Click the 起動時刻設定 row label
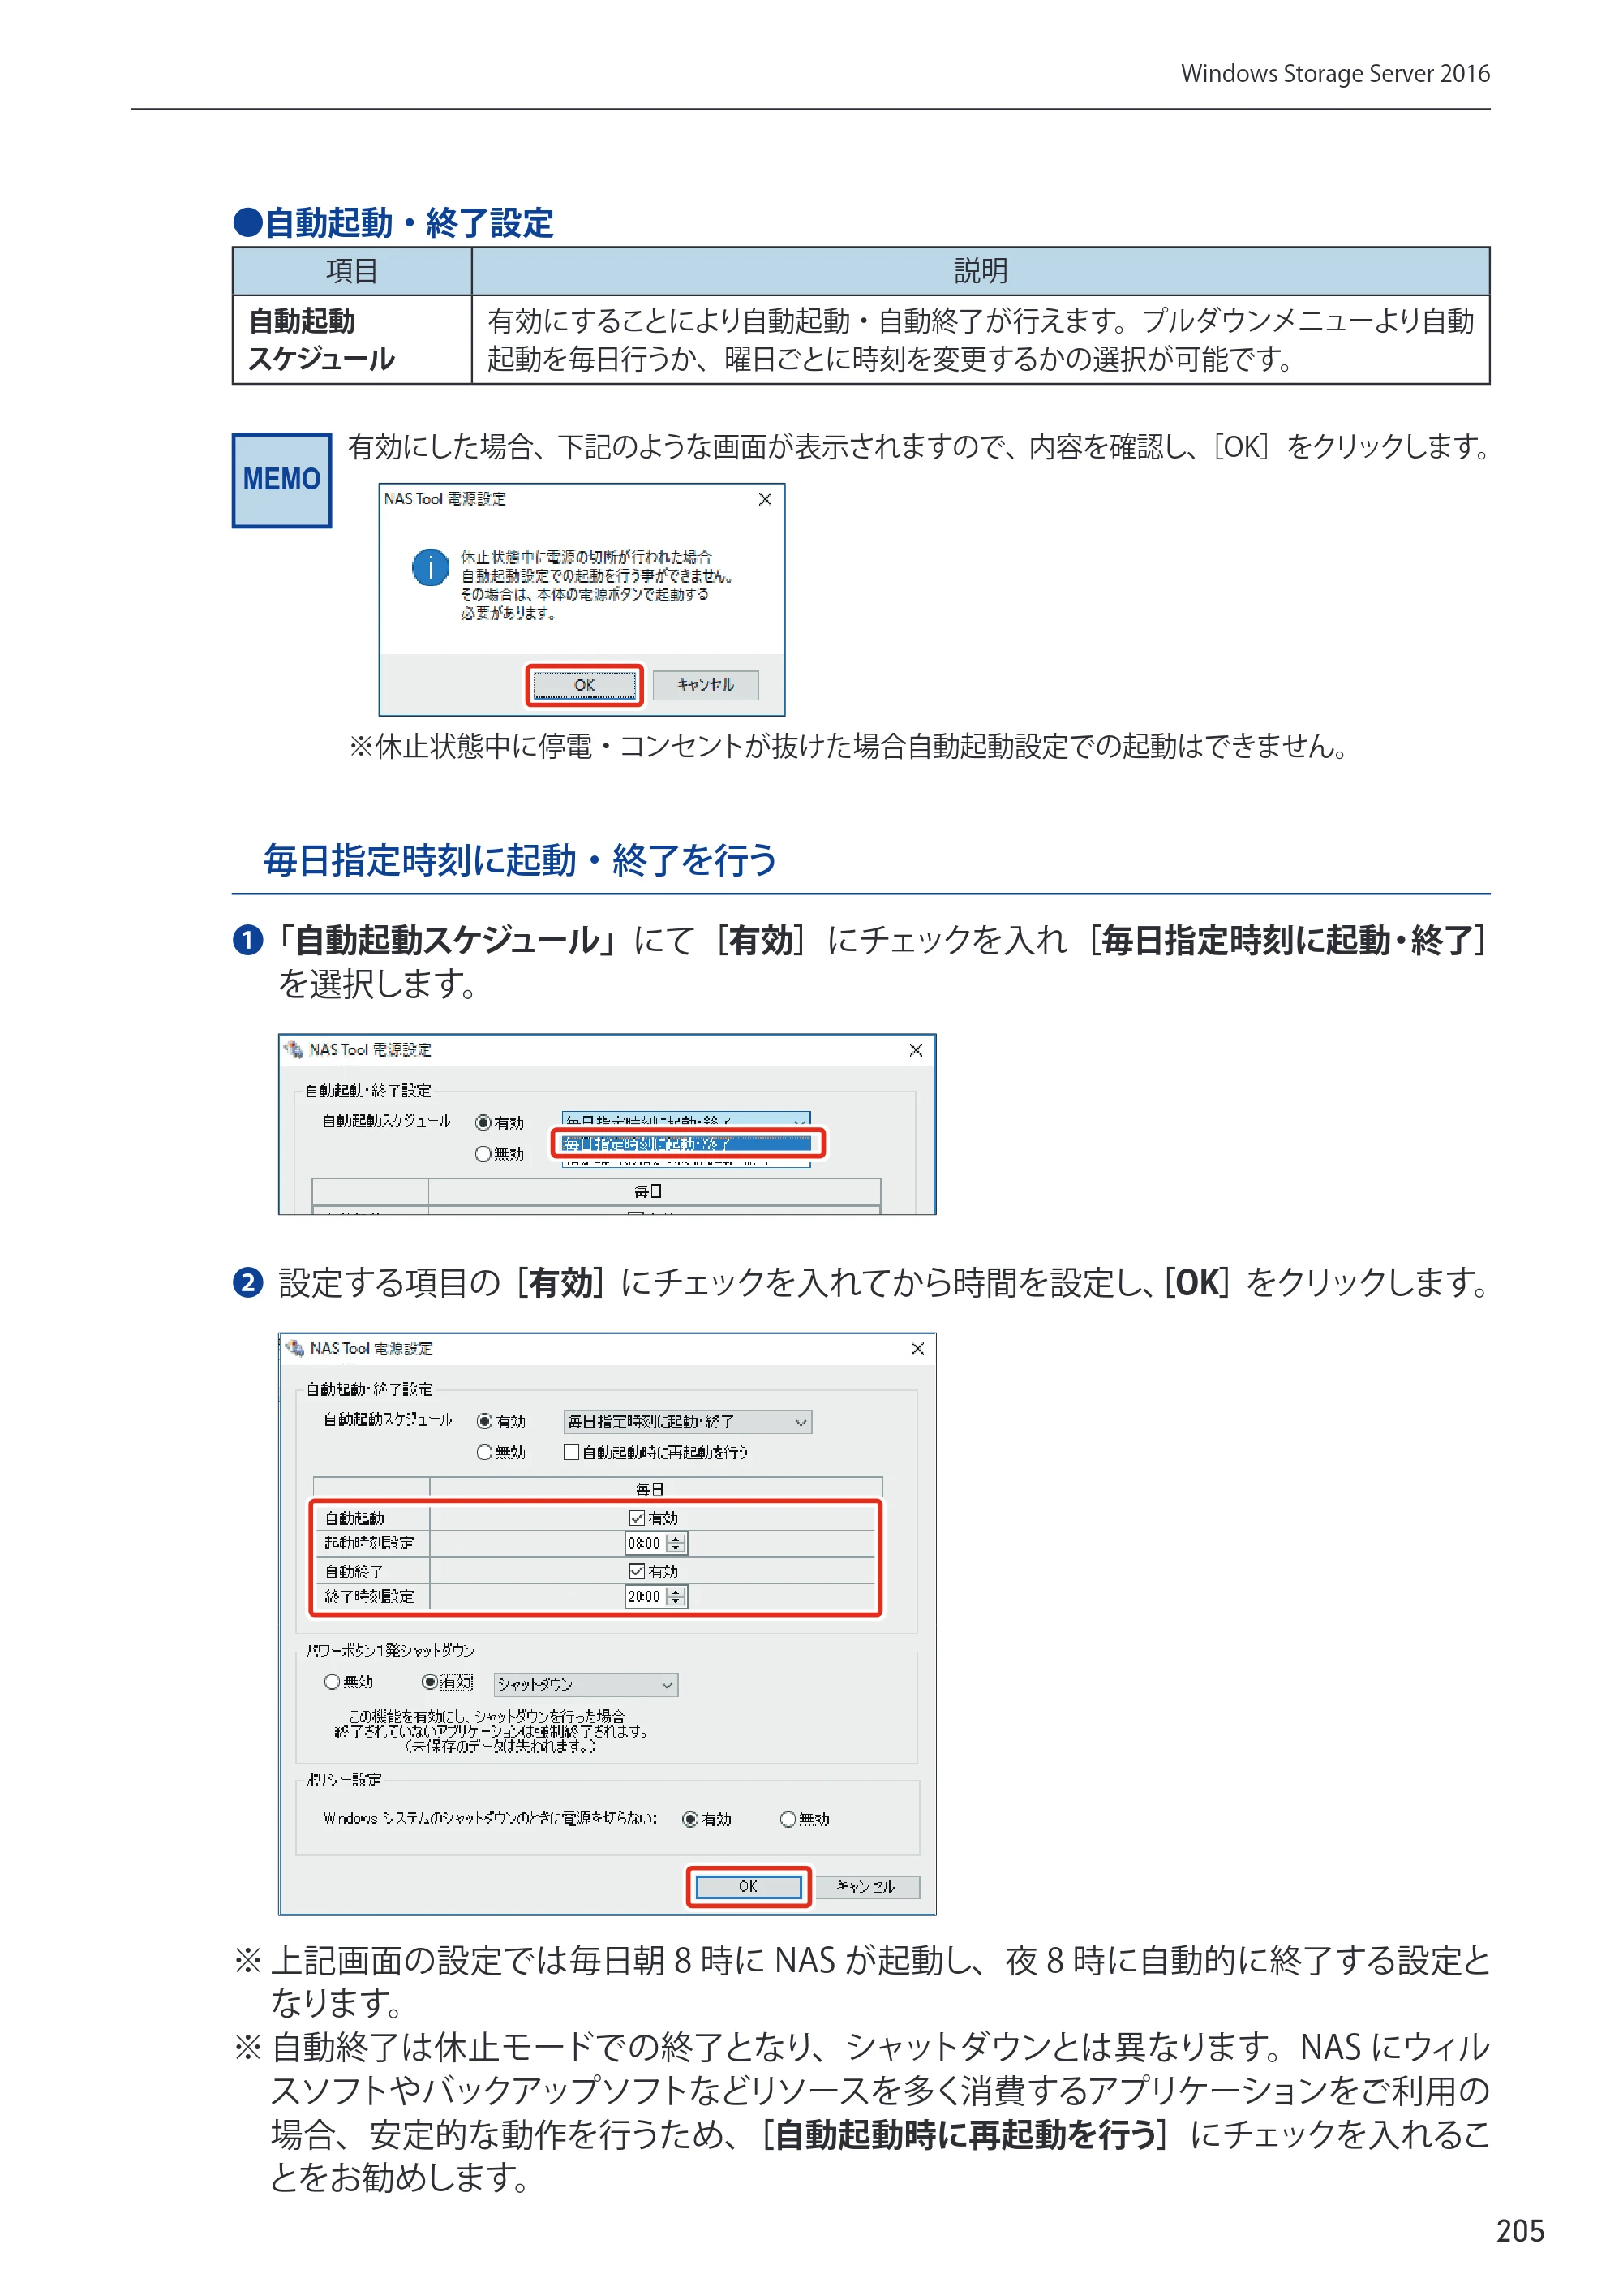The height and width of the screenshot is (2296, 1623). [x=369, y=1544]
